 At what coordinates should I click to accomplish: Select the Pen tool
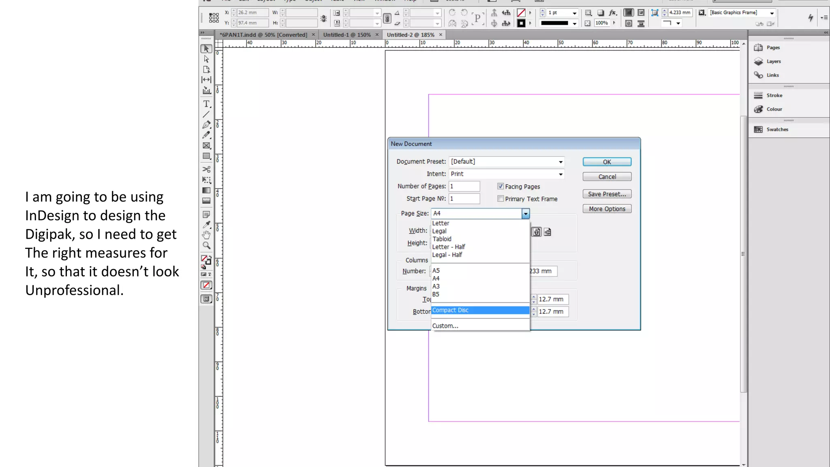point(206,124)
